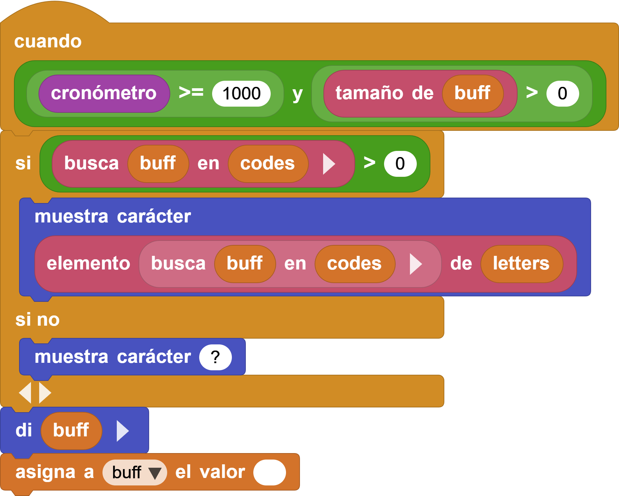Click the 'di' block label

point(23,430)
